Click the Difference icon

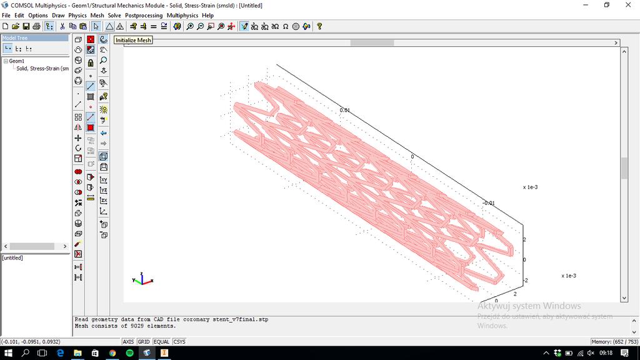point(78,192)
